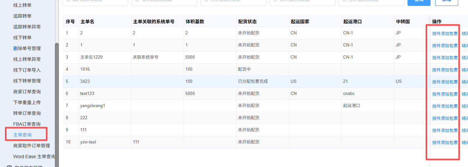Click the sidebar vertical scrollbar

[57, 98]
